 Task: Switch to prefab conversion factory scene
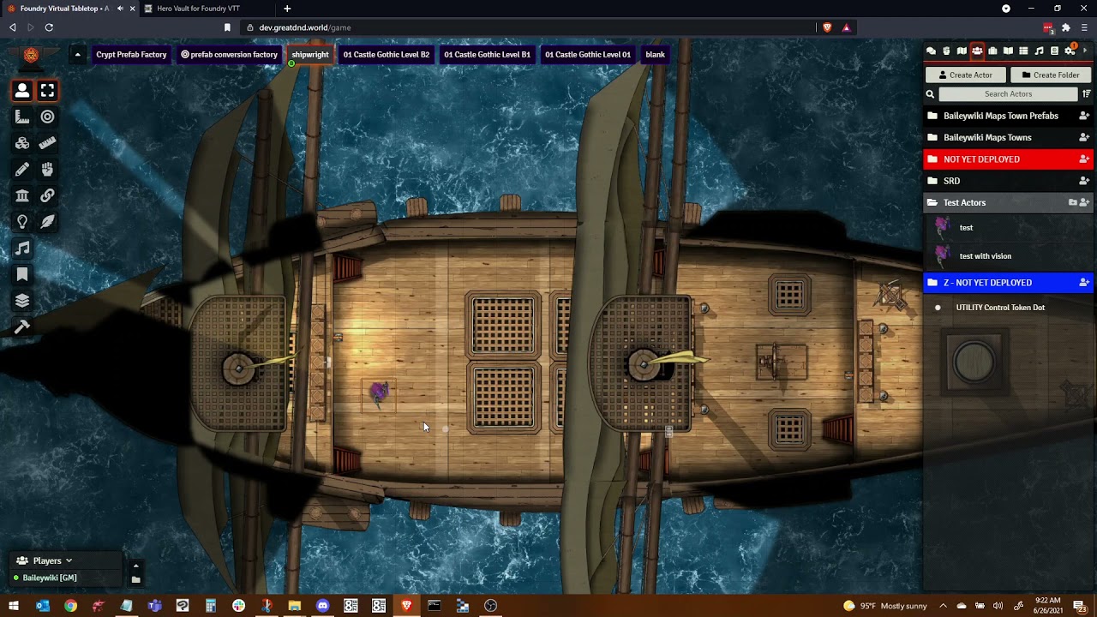point(229,55)
